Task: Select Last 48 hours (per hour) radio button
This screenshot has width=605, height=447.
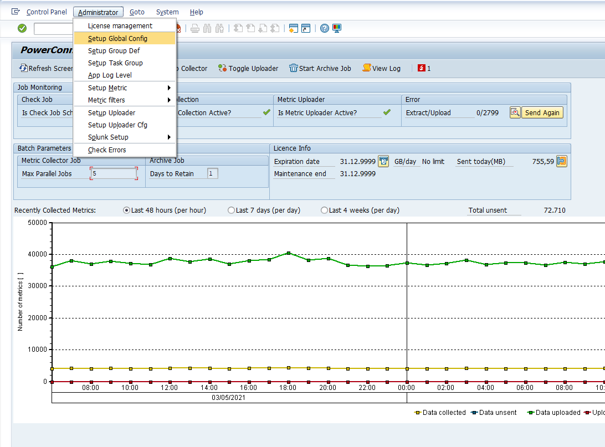Action: tap(127, 210)
